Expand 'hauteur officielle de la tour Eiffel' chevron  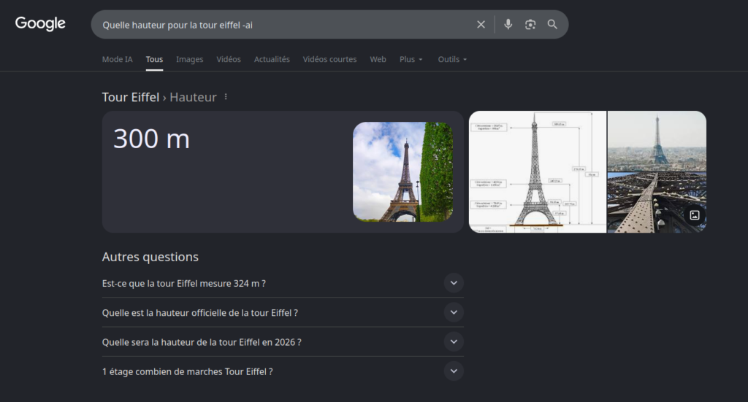click(454, 312)
